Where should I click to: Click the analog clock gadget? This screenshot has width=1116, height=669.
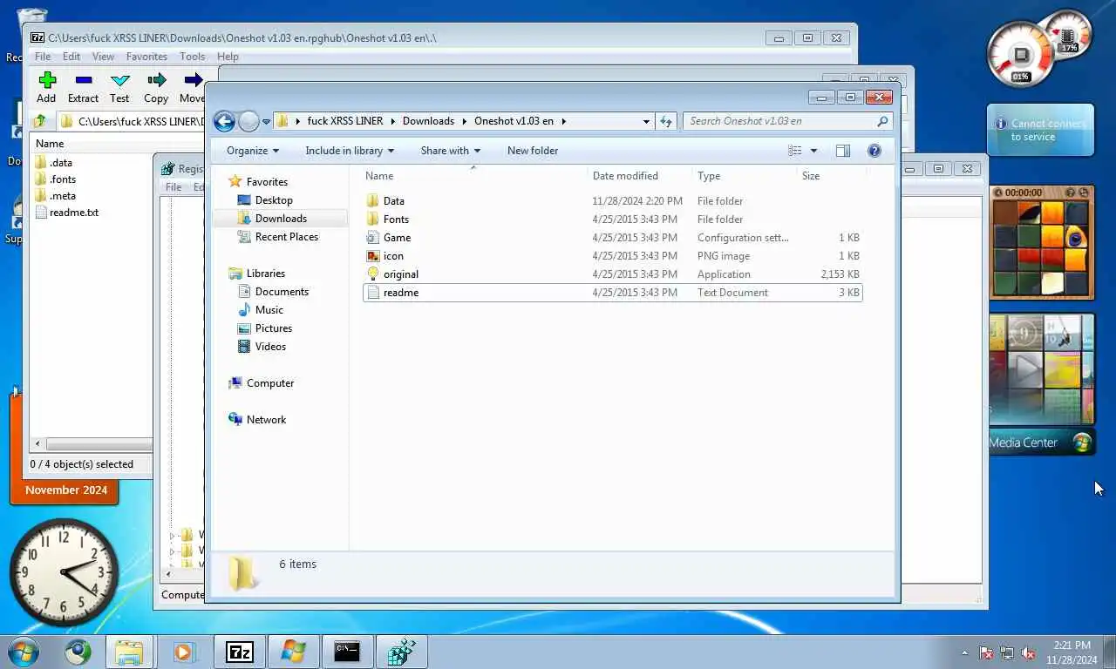[x=64, y=572]
